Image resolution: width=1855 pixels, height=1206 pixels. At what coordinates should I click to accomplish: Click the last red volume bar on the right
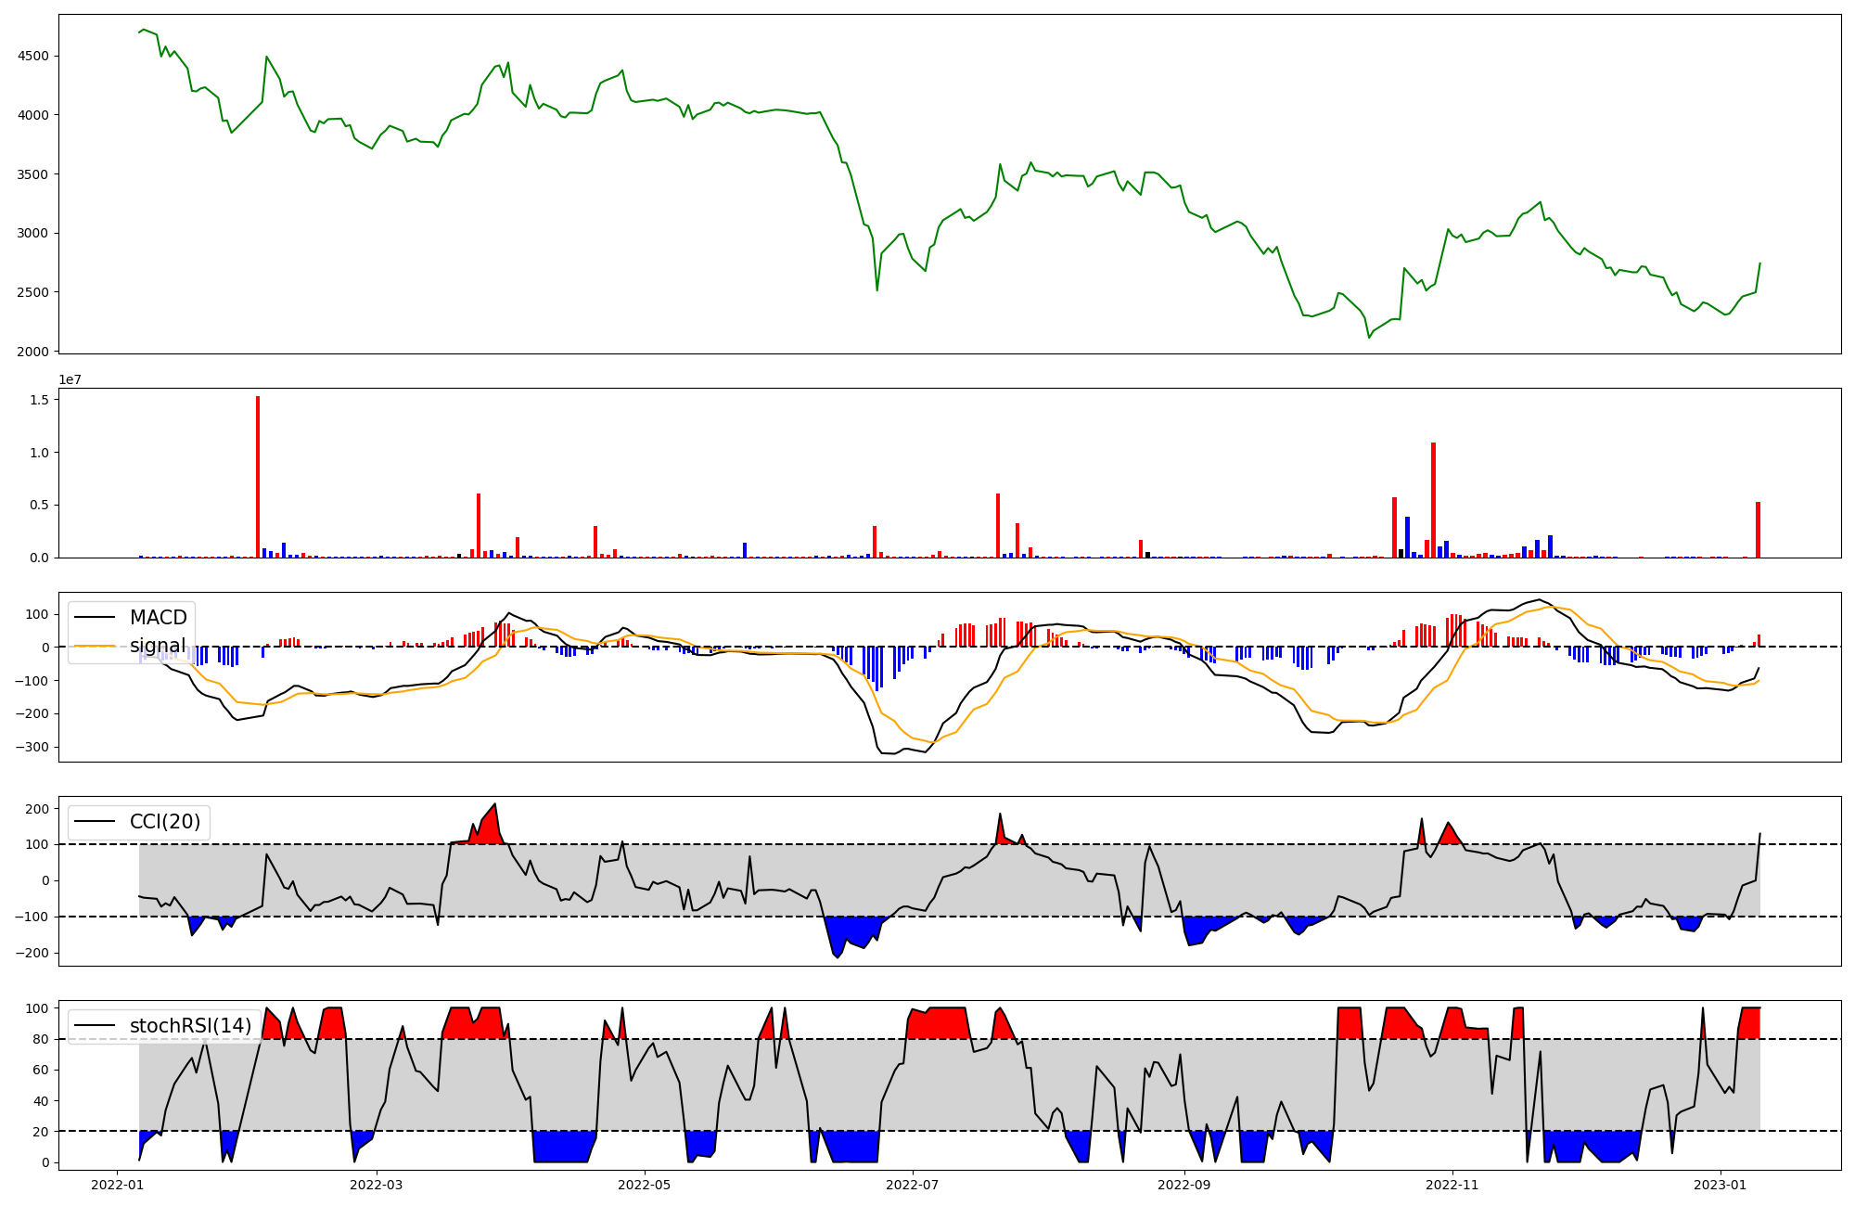1758,531
